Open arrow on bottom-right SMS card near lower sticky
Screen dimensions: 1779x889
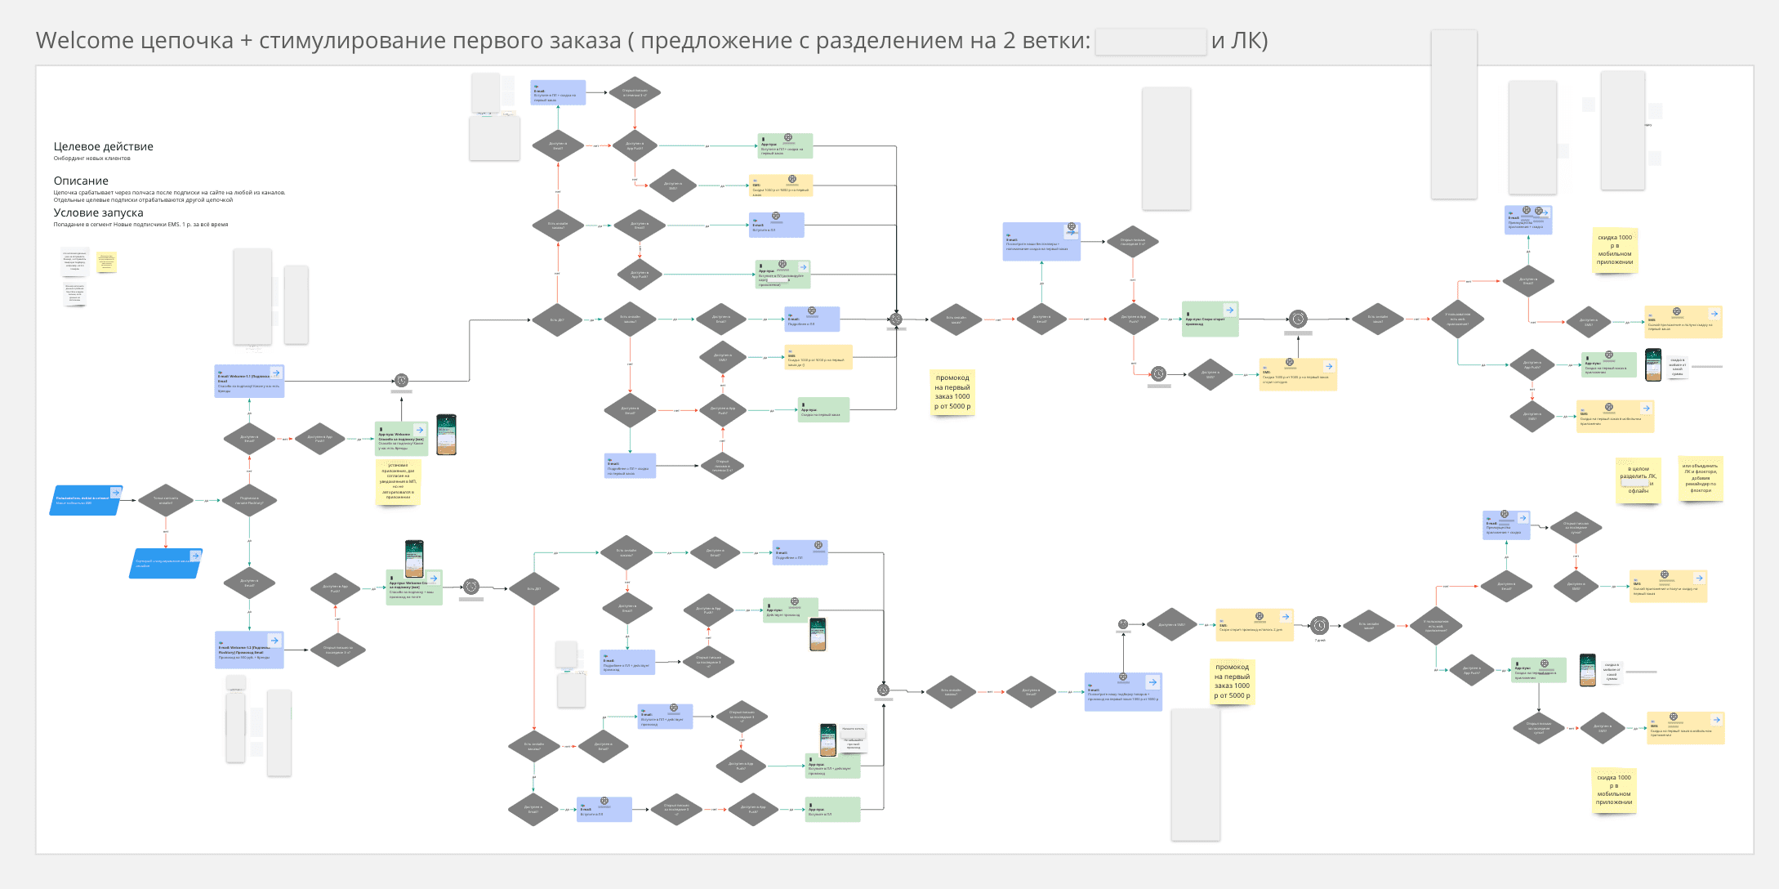point(1716,720)
